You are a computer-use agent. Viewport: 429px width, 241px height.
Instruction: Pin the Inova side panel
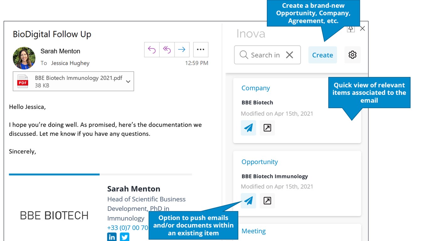(x=351, y=29)
